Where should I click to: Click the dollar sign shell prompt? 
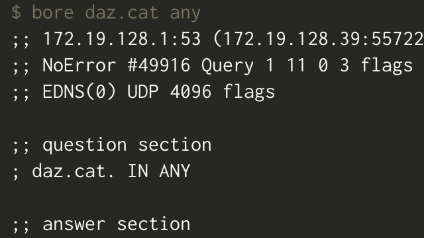(x=16, y=13)
